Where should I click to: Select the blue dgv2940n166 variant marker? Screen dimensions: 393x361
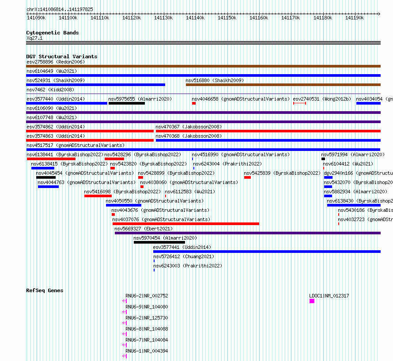coord(329,177)
